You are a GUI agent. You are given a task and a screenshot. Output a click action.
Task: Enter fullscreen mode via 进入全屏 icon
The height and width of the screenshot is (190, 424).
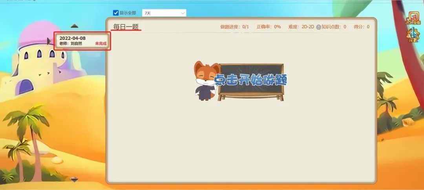pos(413,18)
